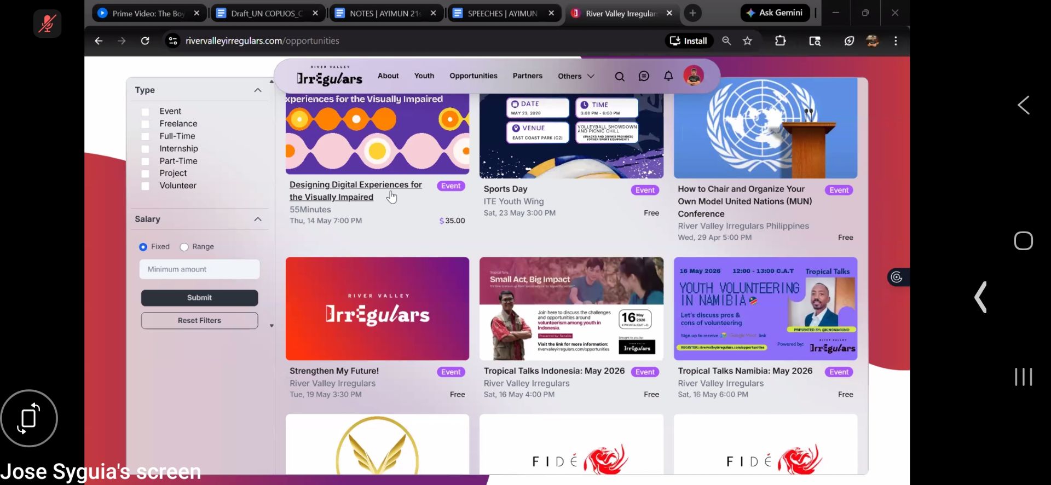Image resolution: width=1051 pixels, height=485 pixels.
Task: Open the Youth menu item
Action: [x=424, y=76]
